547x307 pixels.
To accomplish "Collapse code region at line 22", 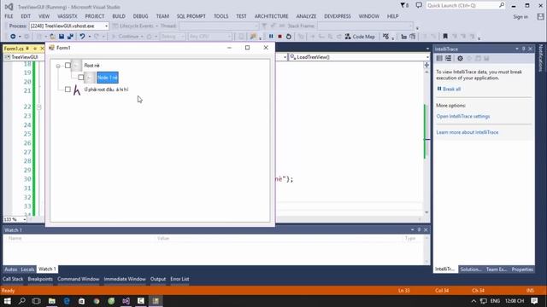I will click(x=39, y=107).
